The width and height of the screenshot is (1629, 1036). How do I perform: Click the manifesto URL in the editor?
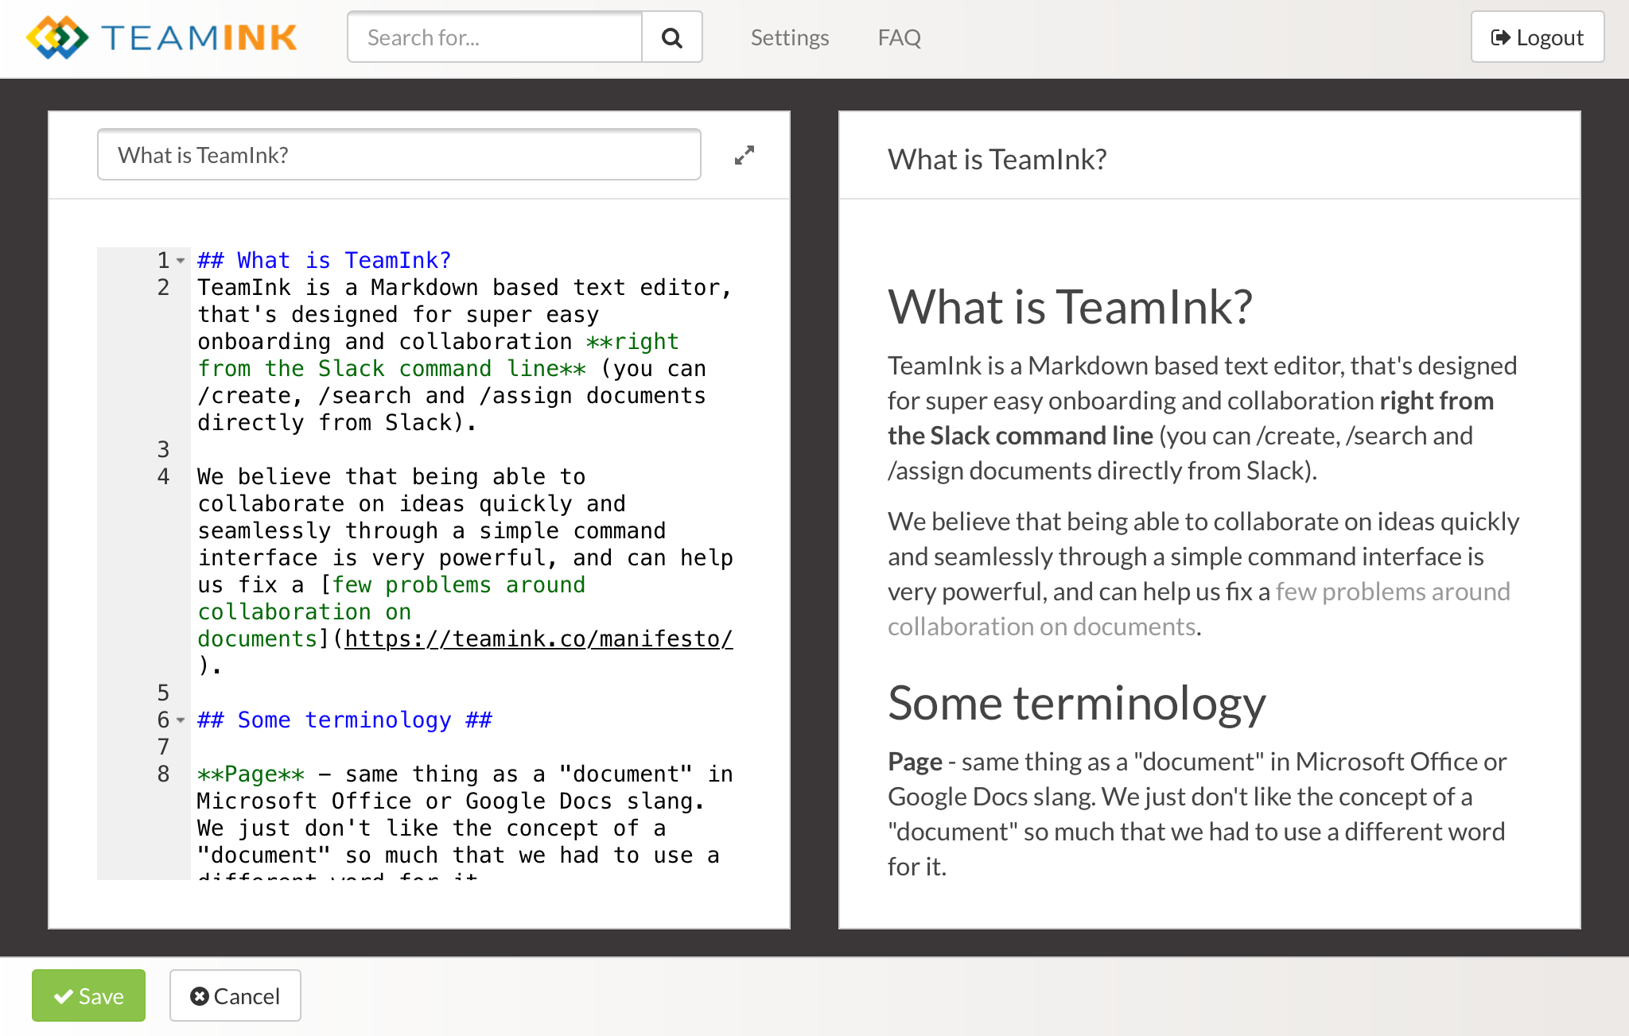coord(538,639)
